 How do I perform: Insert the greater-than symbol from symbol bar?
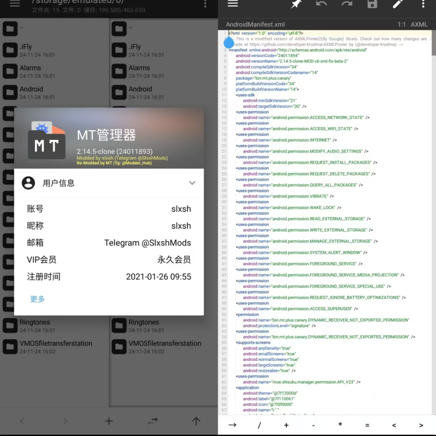421,425
